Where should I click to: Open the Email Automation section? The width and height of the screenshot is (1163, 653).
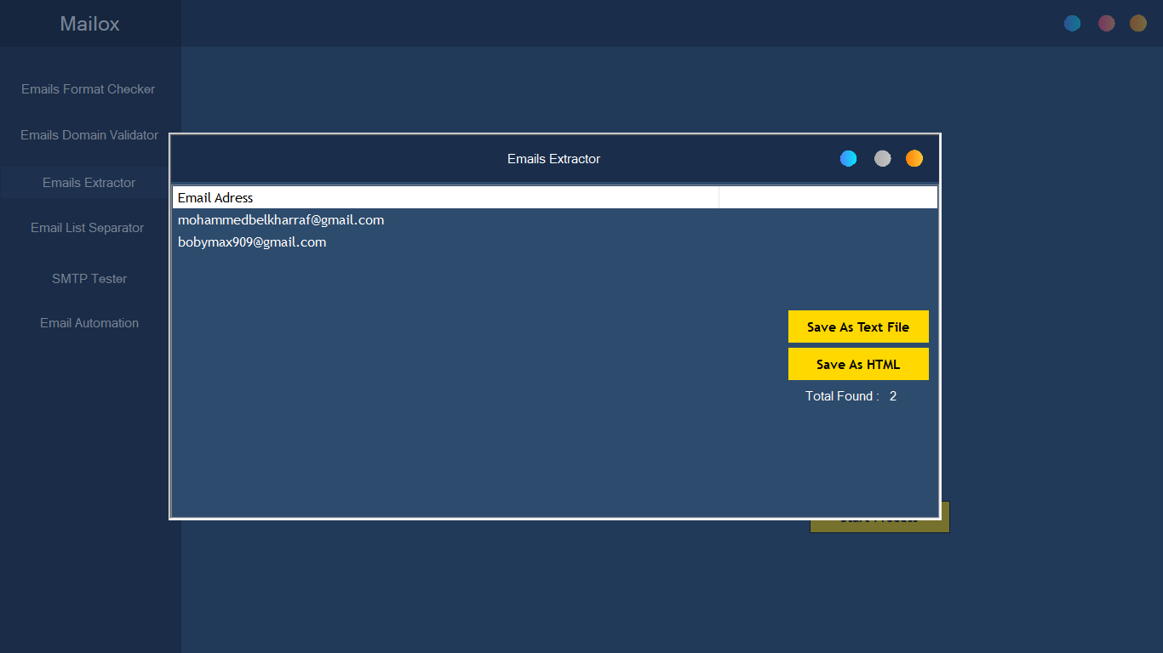pyautogui.click(x=89, y=322)
